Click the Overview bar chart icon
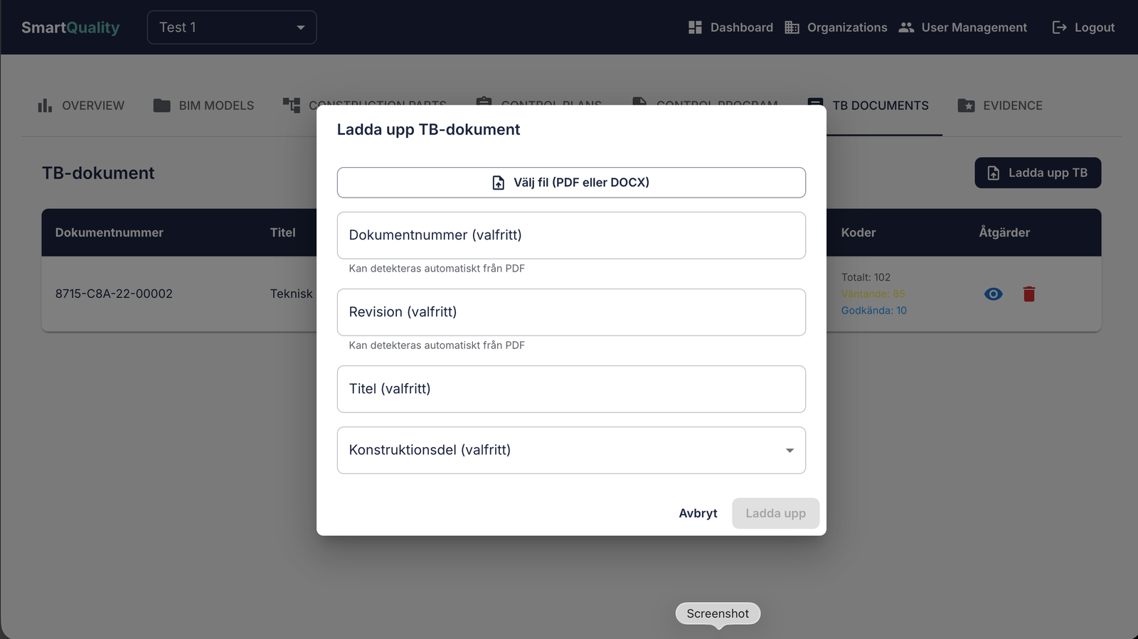 [45, 105]
